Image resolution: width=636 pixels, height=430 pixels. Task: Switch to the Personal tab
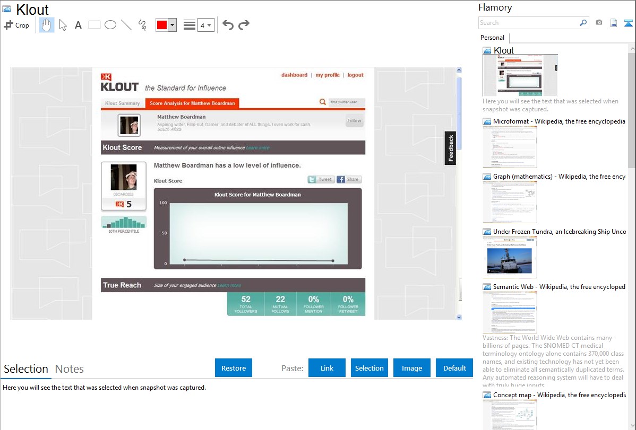(x=493, y=38)
